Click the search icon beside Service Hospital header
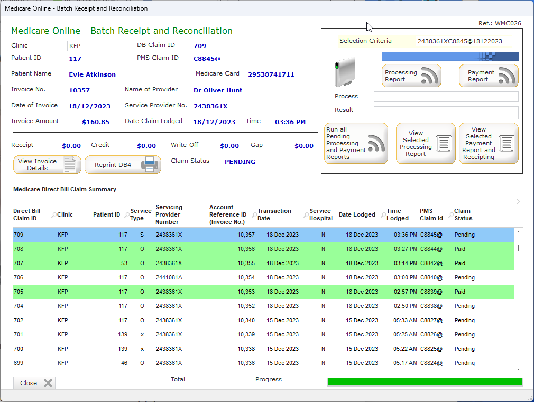 pos(306,215)
